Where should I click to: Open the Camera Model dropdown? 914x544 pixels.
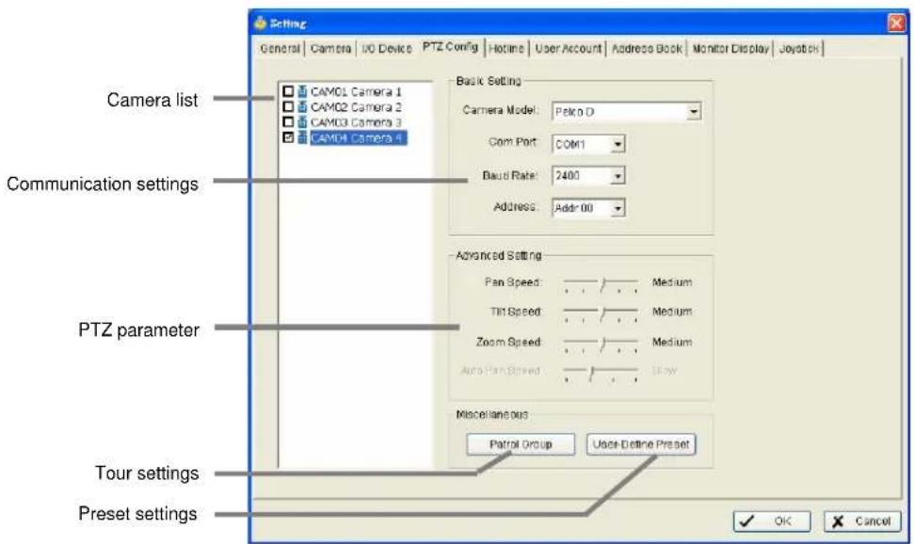point(693,111)
